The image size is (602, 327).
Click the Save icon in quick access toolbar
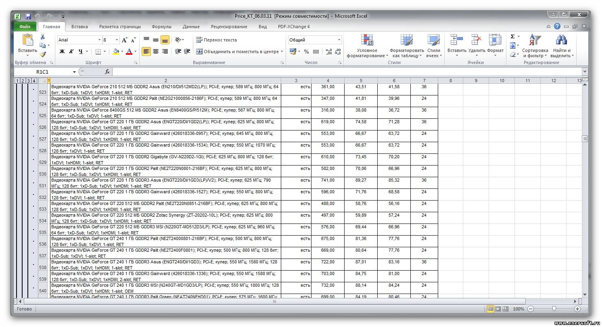pos(28,17)
